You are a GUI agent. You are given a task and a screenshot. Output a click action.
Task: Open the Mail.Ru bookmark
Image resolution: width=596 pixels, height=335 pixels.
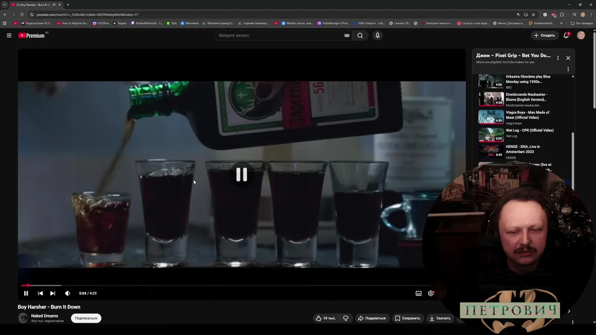pyautogui.click(x=297, y=23)
